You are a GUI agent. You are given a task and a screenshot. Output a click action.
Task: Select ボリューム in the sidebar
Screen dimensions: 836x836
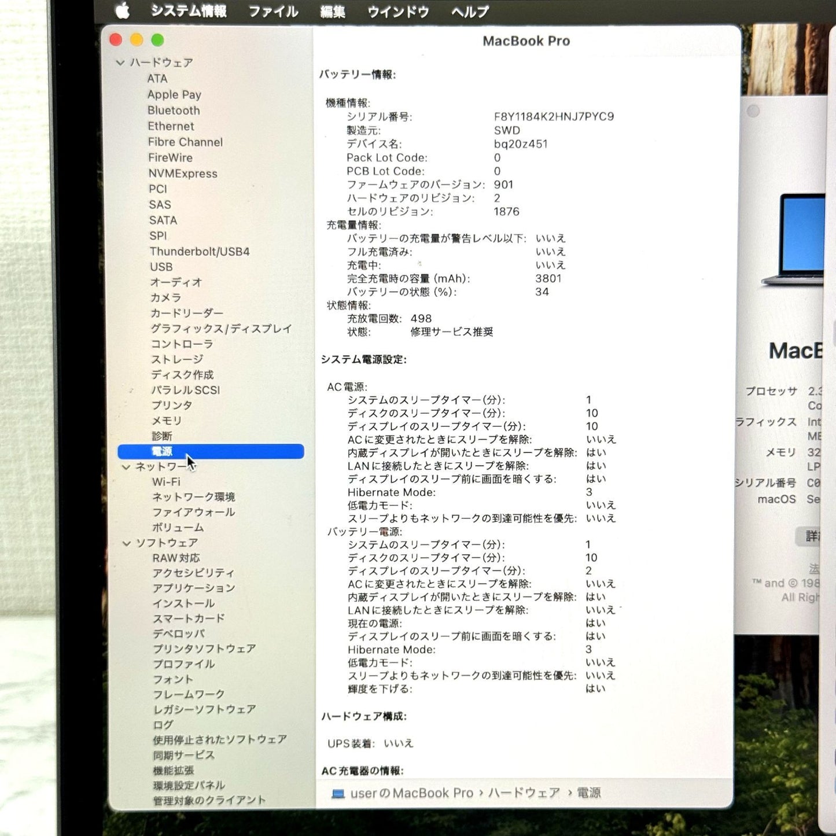click(178, 528)
